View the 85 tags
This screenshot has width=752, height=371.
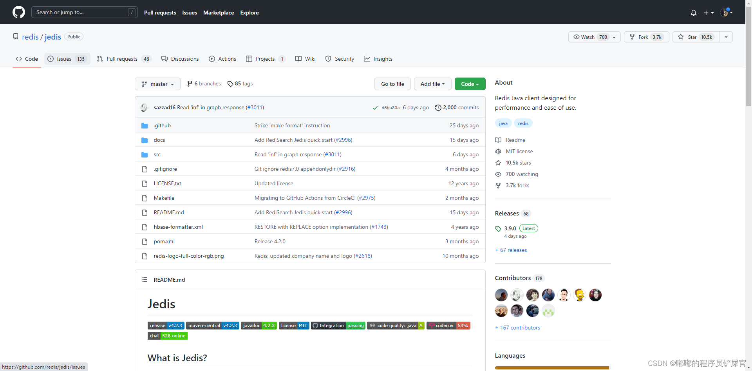point(240,83)
